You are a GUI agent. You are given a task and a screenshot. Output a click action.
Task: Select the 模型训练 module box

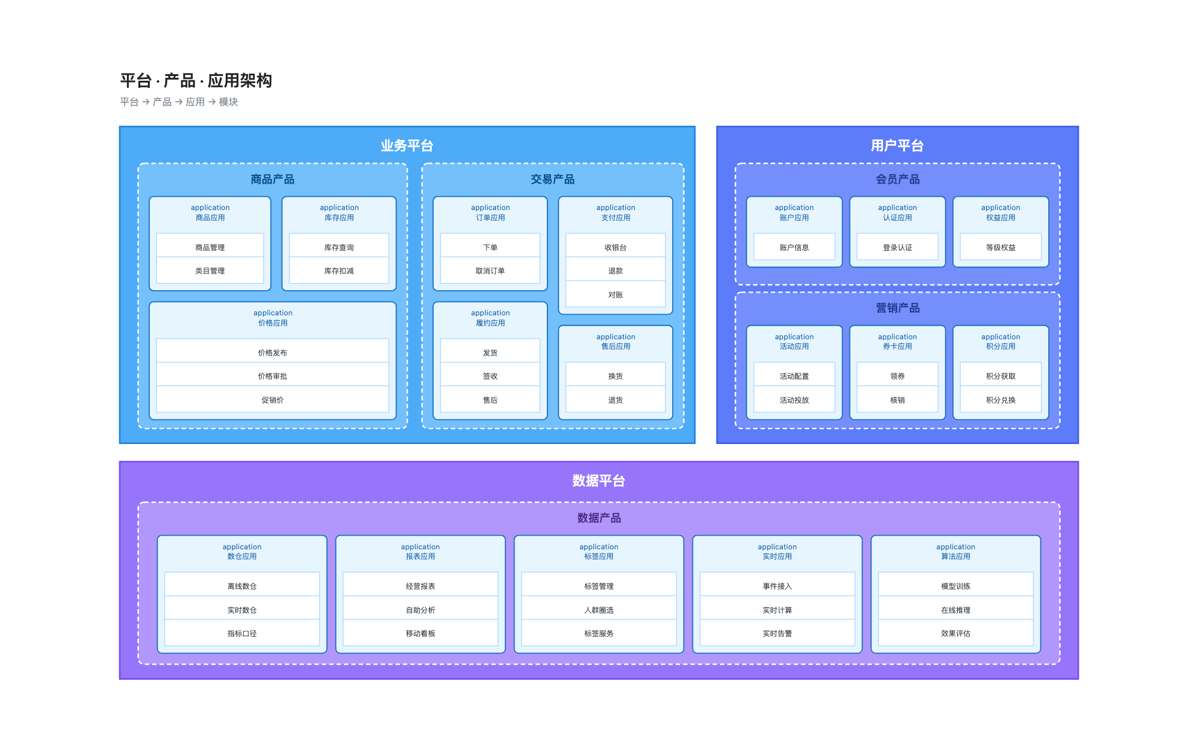955,585
